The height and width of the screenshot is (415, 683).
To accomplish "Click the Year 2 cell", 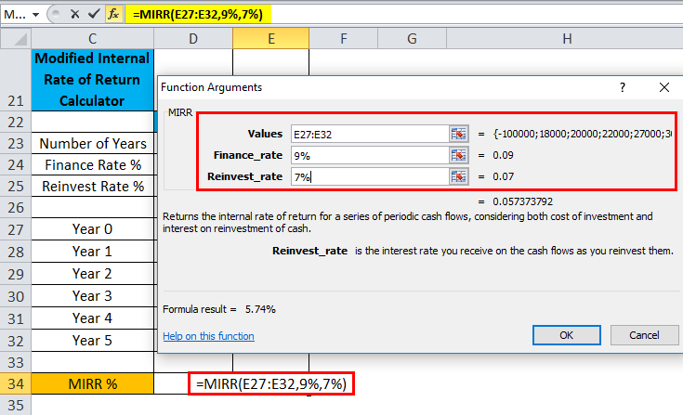I will click(x=92, y=274).
